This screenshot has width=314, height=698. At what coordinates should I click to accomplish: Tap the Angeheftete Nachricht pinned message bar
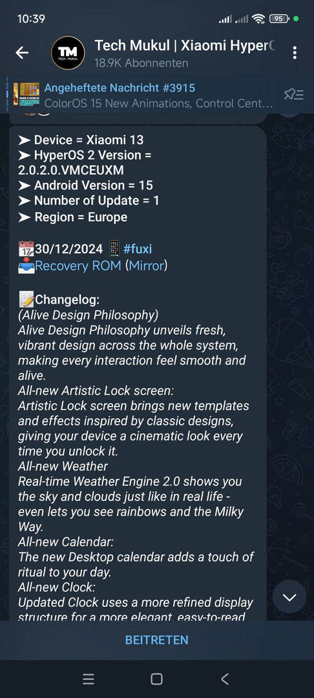click(x=157, y=95)
